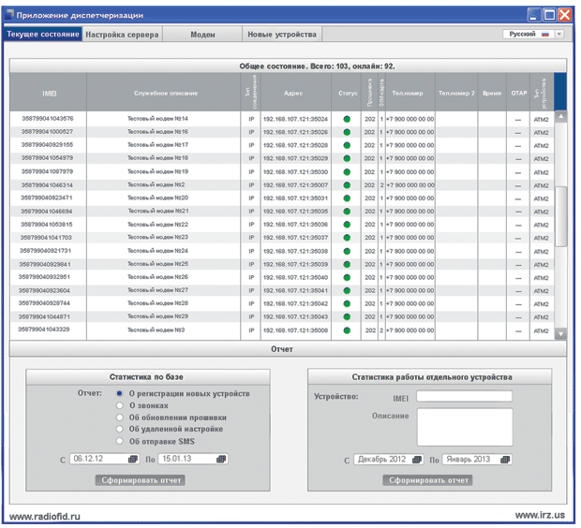Screen dimensions: 581x528
Task: Click the end date field 15.01.13
Action: click(193, 459)
